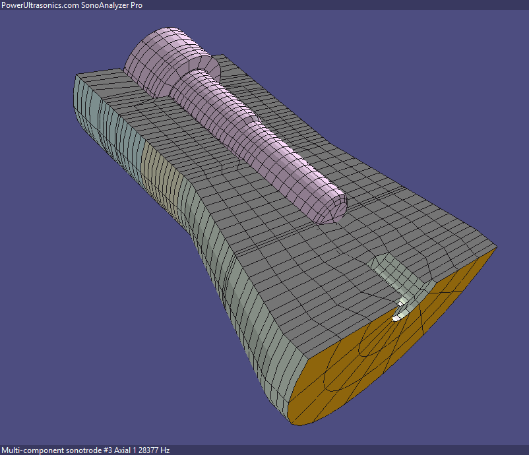The width and height of the screenshot is (529, 455).
Task: Click the PowerUltrasonics.com SonoAnalyzer Pro title text
Action: tap(71, 5)
